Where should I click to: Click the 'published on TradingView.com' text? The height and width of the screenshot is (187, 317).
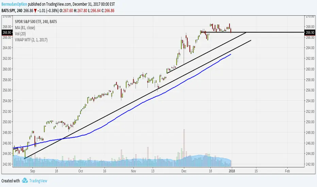50,4
